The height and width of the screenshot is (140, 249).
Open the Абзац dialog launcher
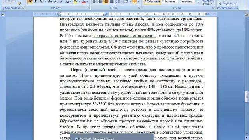click(139, 8)
